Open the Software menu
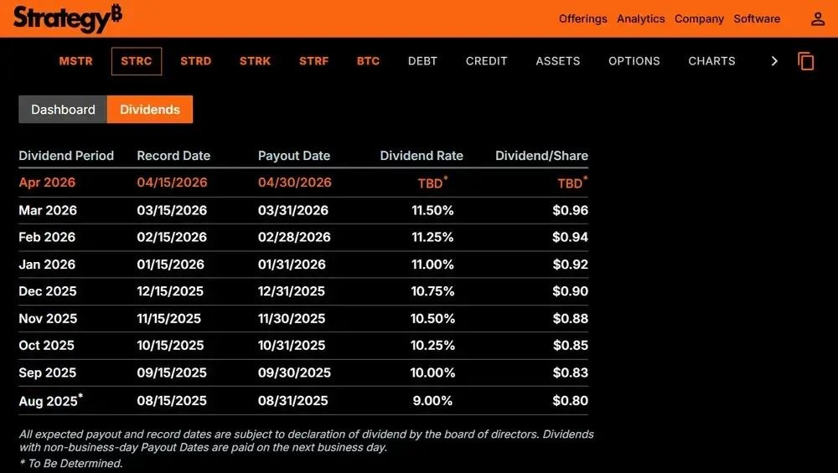838x473 pixels. tap(757, 18)
